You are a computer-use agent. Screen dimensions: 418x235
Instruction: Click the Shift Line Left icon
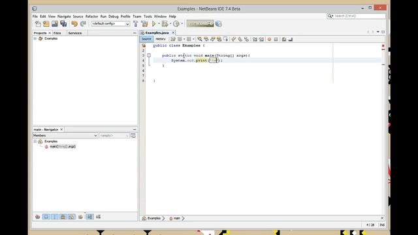point(255,39)
